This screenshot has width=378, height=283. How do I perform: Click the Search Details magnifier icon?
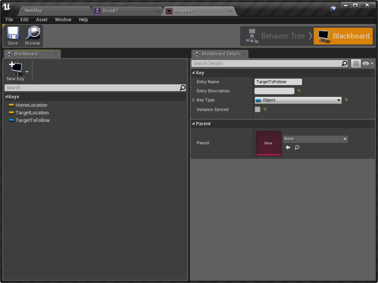tap(344, 64)
